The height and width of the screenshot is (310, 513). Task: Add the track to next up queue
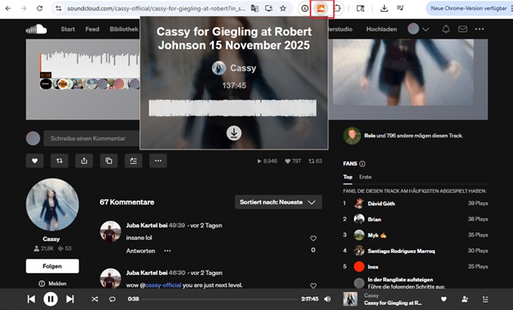coord(133,161)
